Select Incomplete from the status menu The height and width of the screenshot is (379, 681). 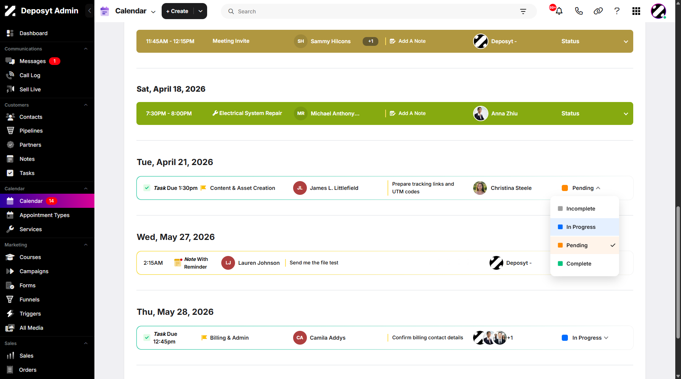click(x=585, y=209)
